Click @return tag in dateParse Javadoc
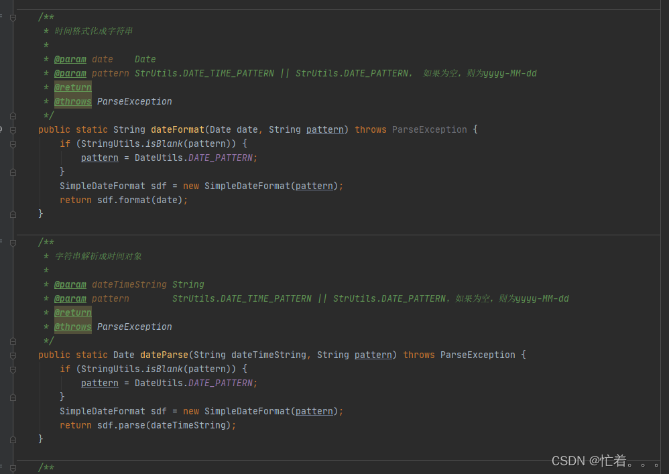The height and width of the screenshot is (474, 669). (73, 312)
